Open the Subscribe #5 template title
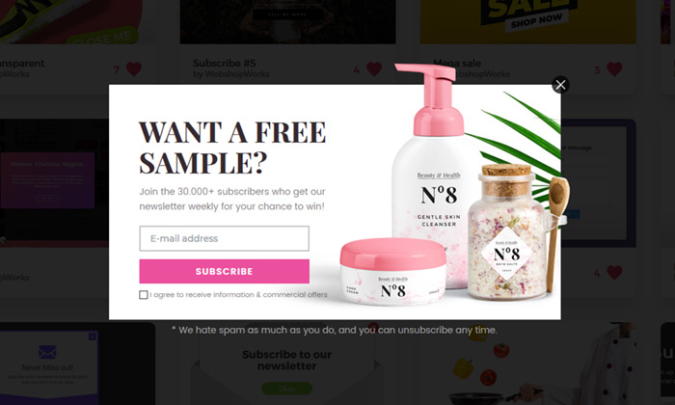The image size is (675, 405). tap(225, 64)
